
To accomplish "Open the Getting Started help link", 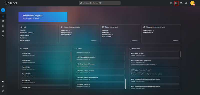I will point(24,35).
